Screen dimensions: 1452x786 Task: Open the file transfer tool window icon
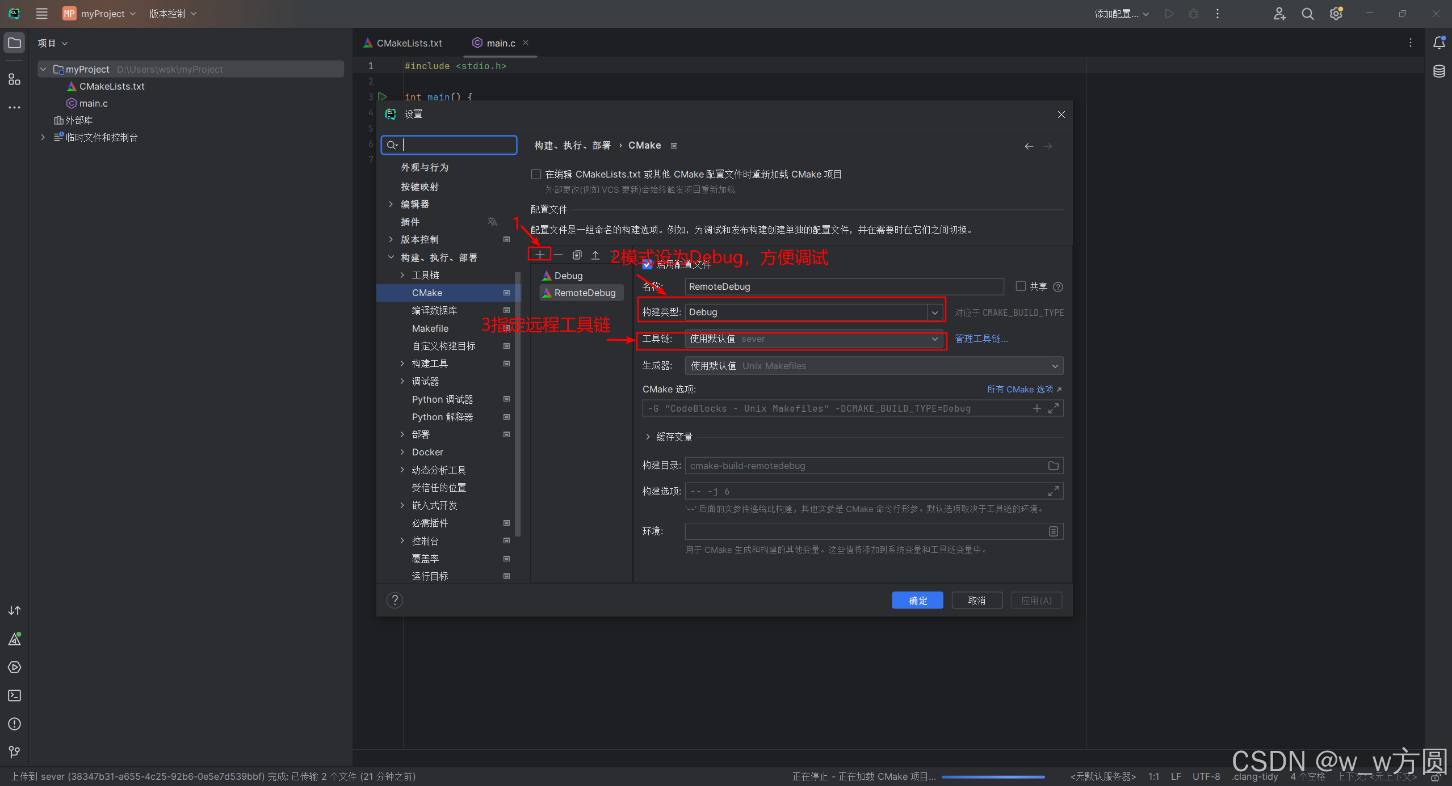(15, 611)
